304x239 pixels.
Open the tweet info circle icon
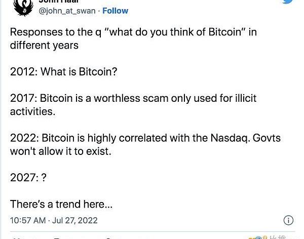(288, 220)
